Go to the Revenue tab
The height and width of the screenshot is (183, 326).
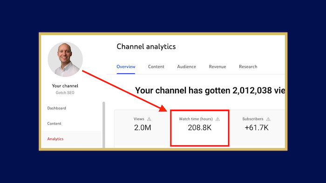pyautogui.click(x=217, y=66)
